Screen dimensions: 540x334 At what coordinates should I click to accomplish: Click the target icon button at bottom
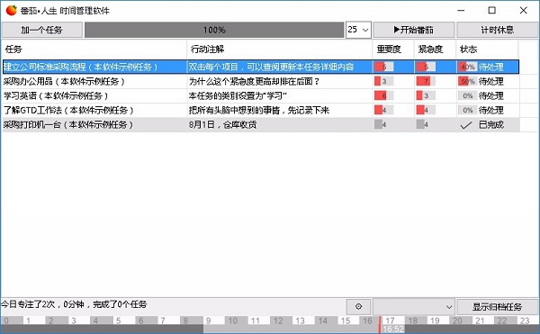point(358,306)
